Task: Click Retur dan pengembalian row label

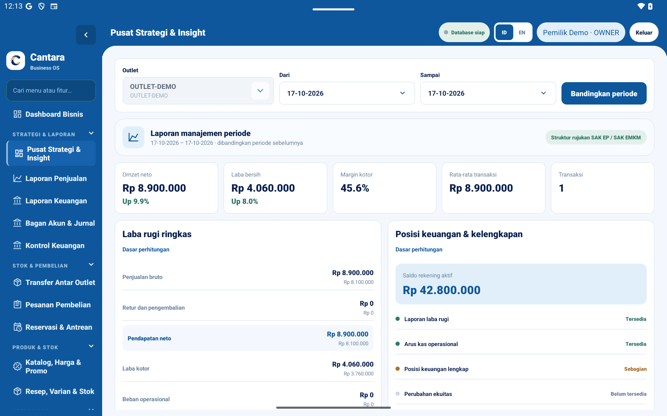Action: pyautogui.click(x=153, y=308)
